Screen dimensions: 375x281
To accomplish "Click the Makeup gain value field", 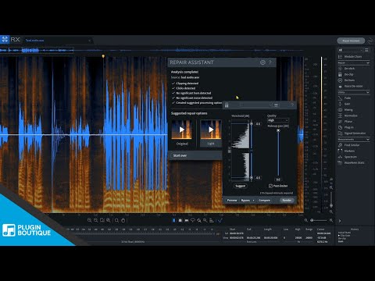I will click(278, 180).
